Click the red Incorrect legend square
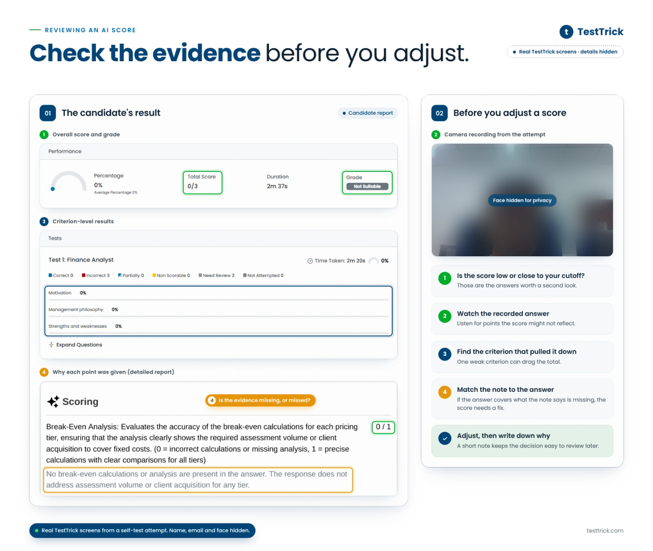 coord(83,275)
